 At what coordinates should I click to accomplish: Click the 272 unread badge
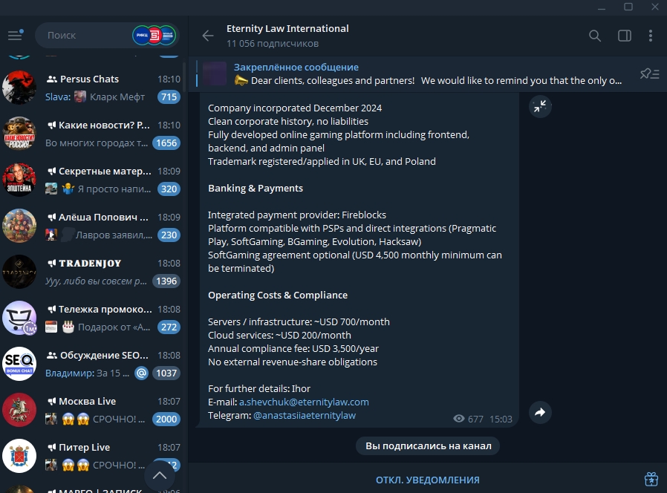pyautogui.click(x=169, y=327)
